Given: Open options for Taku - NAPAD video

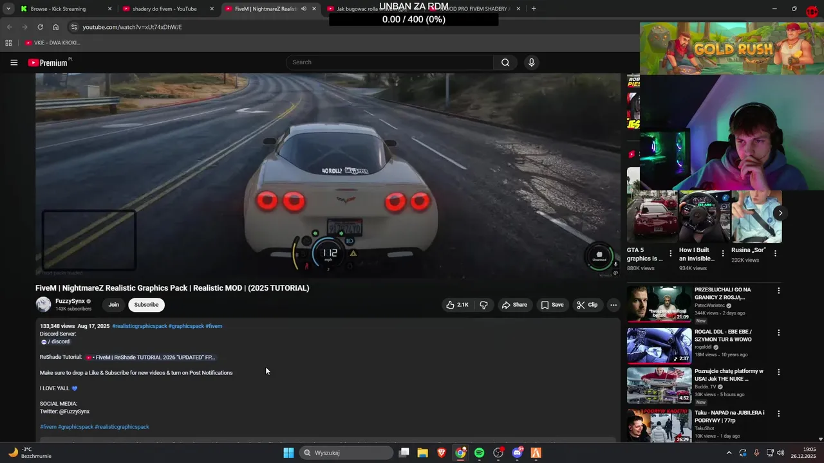Looking at the screenshot, I should (x=778, y=413).
